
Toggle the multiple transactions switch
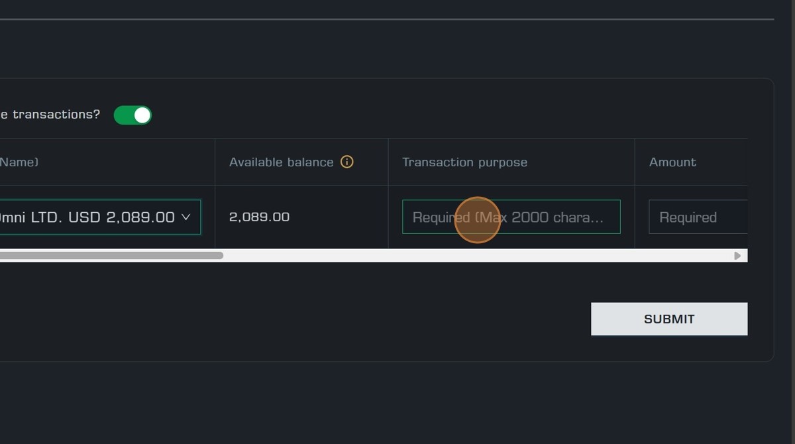(x=132, y=115)
